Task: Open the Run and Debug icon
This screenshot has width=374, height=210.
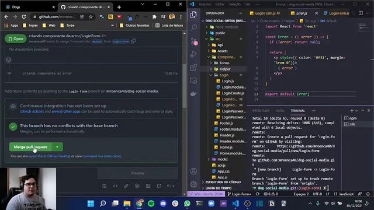Action: click(193, 54)
